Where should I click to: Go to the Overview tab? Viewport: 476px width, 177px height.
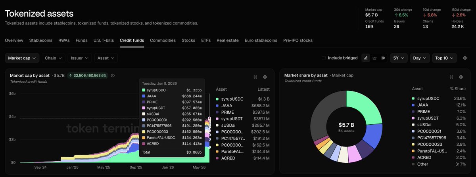(x=14, y=40)
